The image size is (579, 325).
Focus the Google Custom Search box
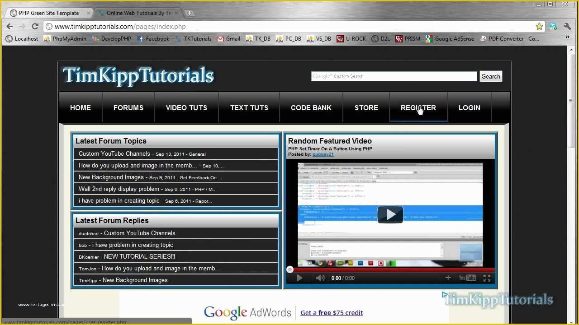tap(394, 76)
